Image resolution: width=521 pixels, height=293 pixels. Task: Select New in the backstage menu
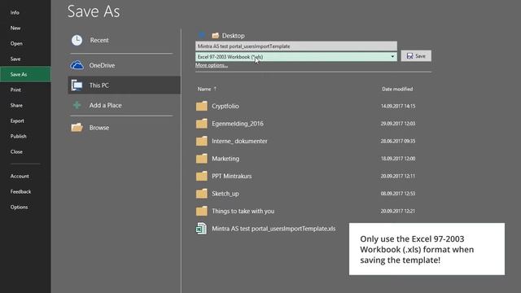coord(15,28)
